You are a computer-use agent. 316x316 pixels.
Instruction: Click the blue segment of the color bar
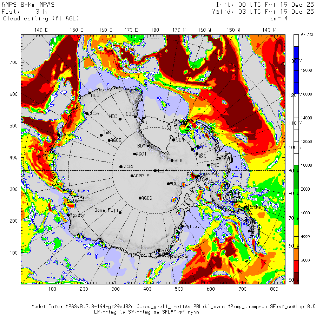[296, 70]
